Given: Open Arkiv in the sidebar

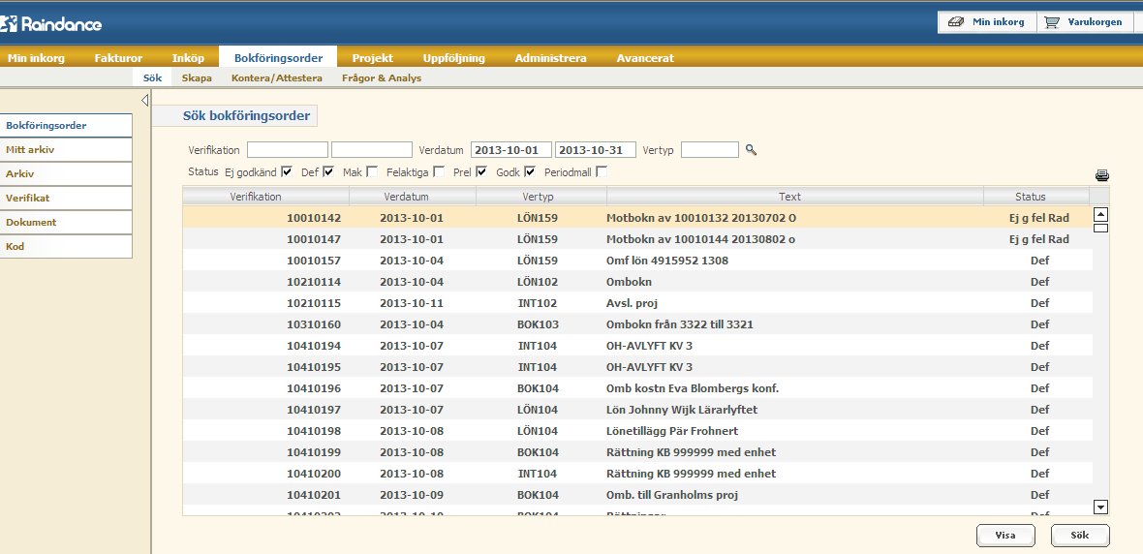Looking at the screenshot, I should [66, 173].
